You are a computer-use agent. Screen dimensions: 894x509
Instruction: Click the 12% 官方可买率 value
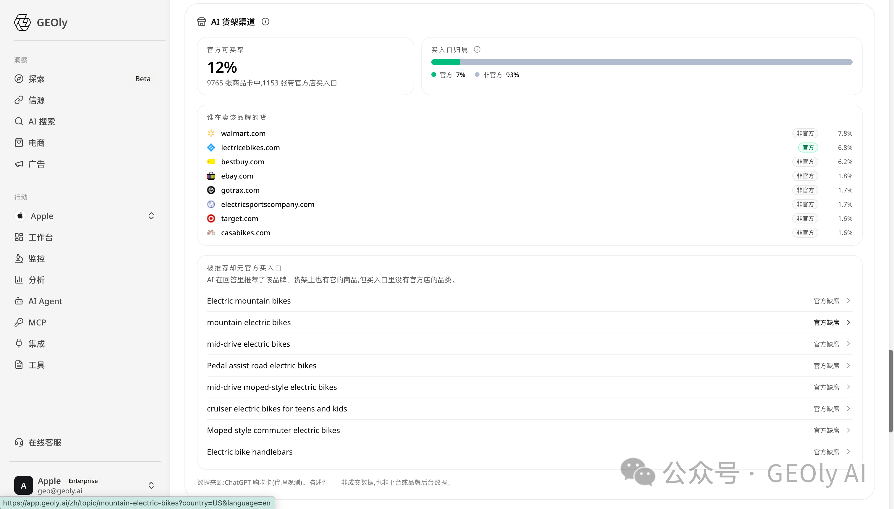[222, 67]
